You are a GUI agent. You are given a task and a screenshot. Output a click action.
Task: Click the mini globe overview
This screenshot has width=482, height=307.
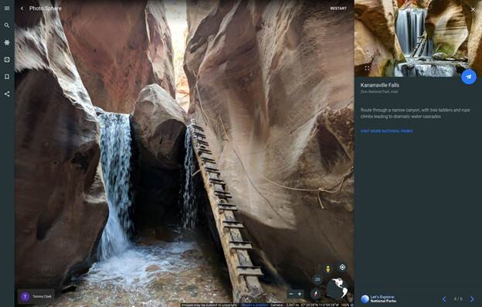[x=338, y=288]
